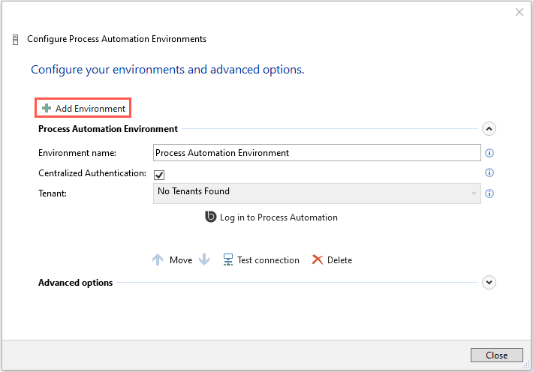
Task: Show info for Centralized Authentication
Action: click(x=489, y=172)
